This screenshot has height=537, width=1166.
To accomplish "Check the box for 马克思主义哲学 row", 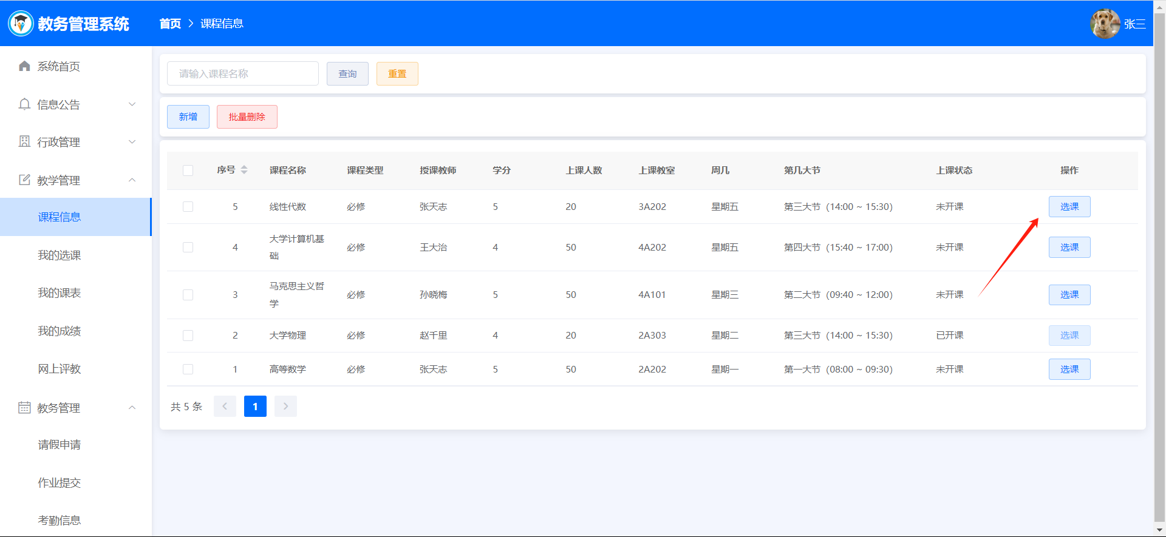I will click(x=188, y=295).
